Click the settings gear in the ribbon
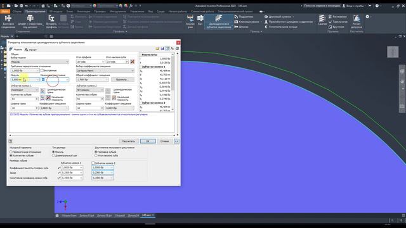Viewport: 406px width, 228px height. 367,17
